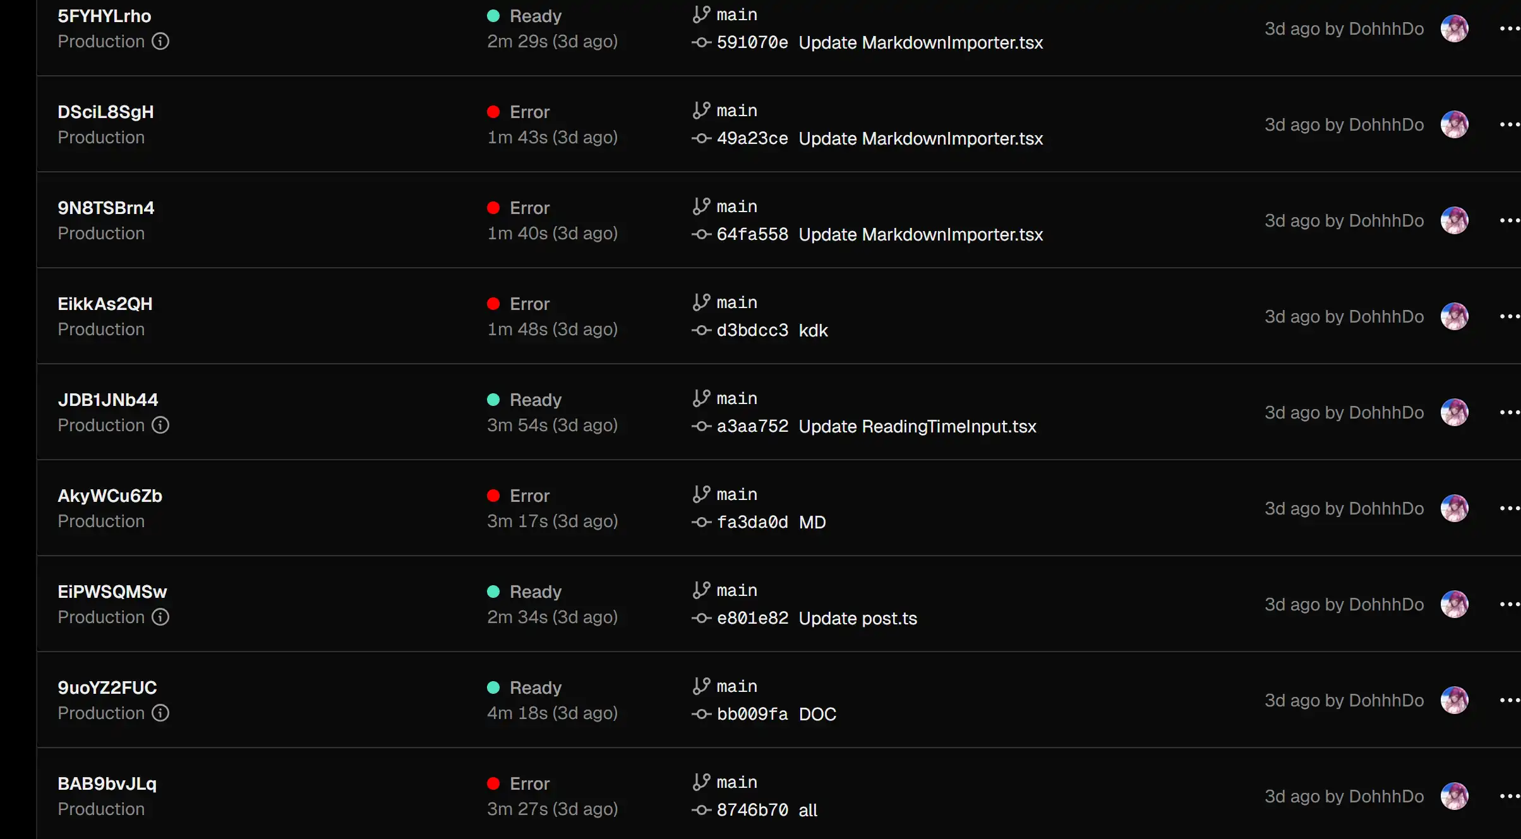1521x839 pixels.
Task: Open deployment 5FYHYLrho
Action: coord(104,16)
